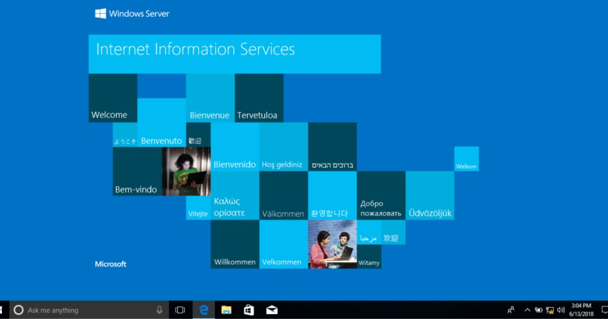The width and height of the screenshot is (608, 319).
Task: Click the Japanese ようこそ tile
Action: [x=125, y=135]
